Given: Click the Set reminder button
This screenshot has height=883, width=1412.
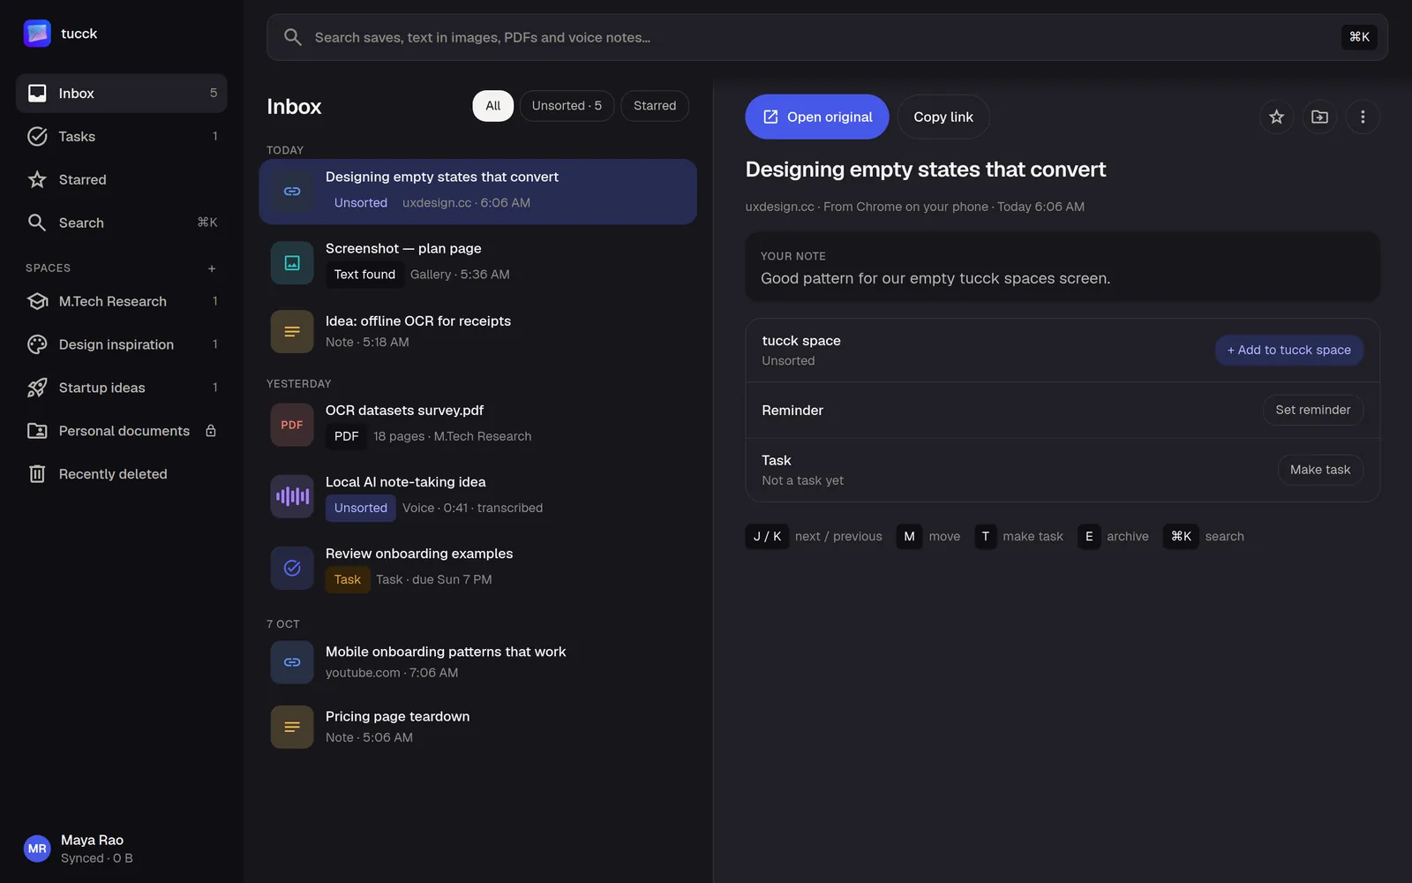Looking at the screenshot, I should coord(1313,410).
